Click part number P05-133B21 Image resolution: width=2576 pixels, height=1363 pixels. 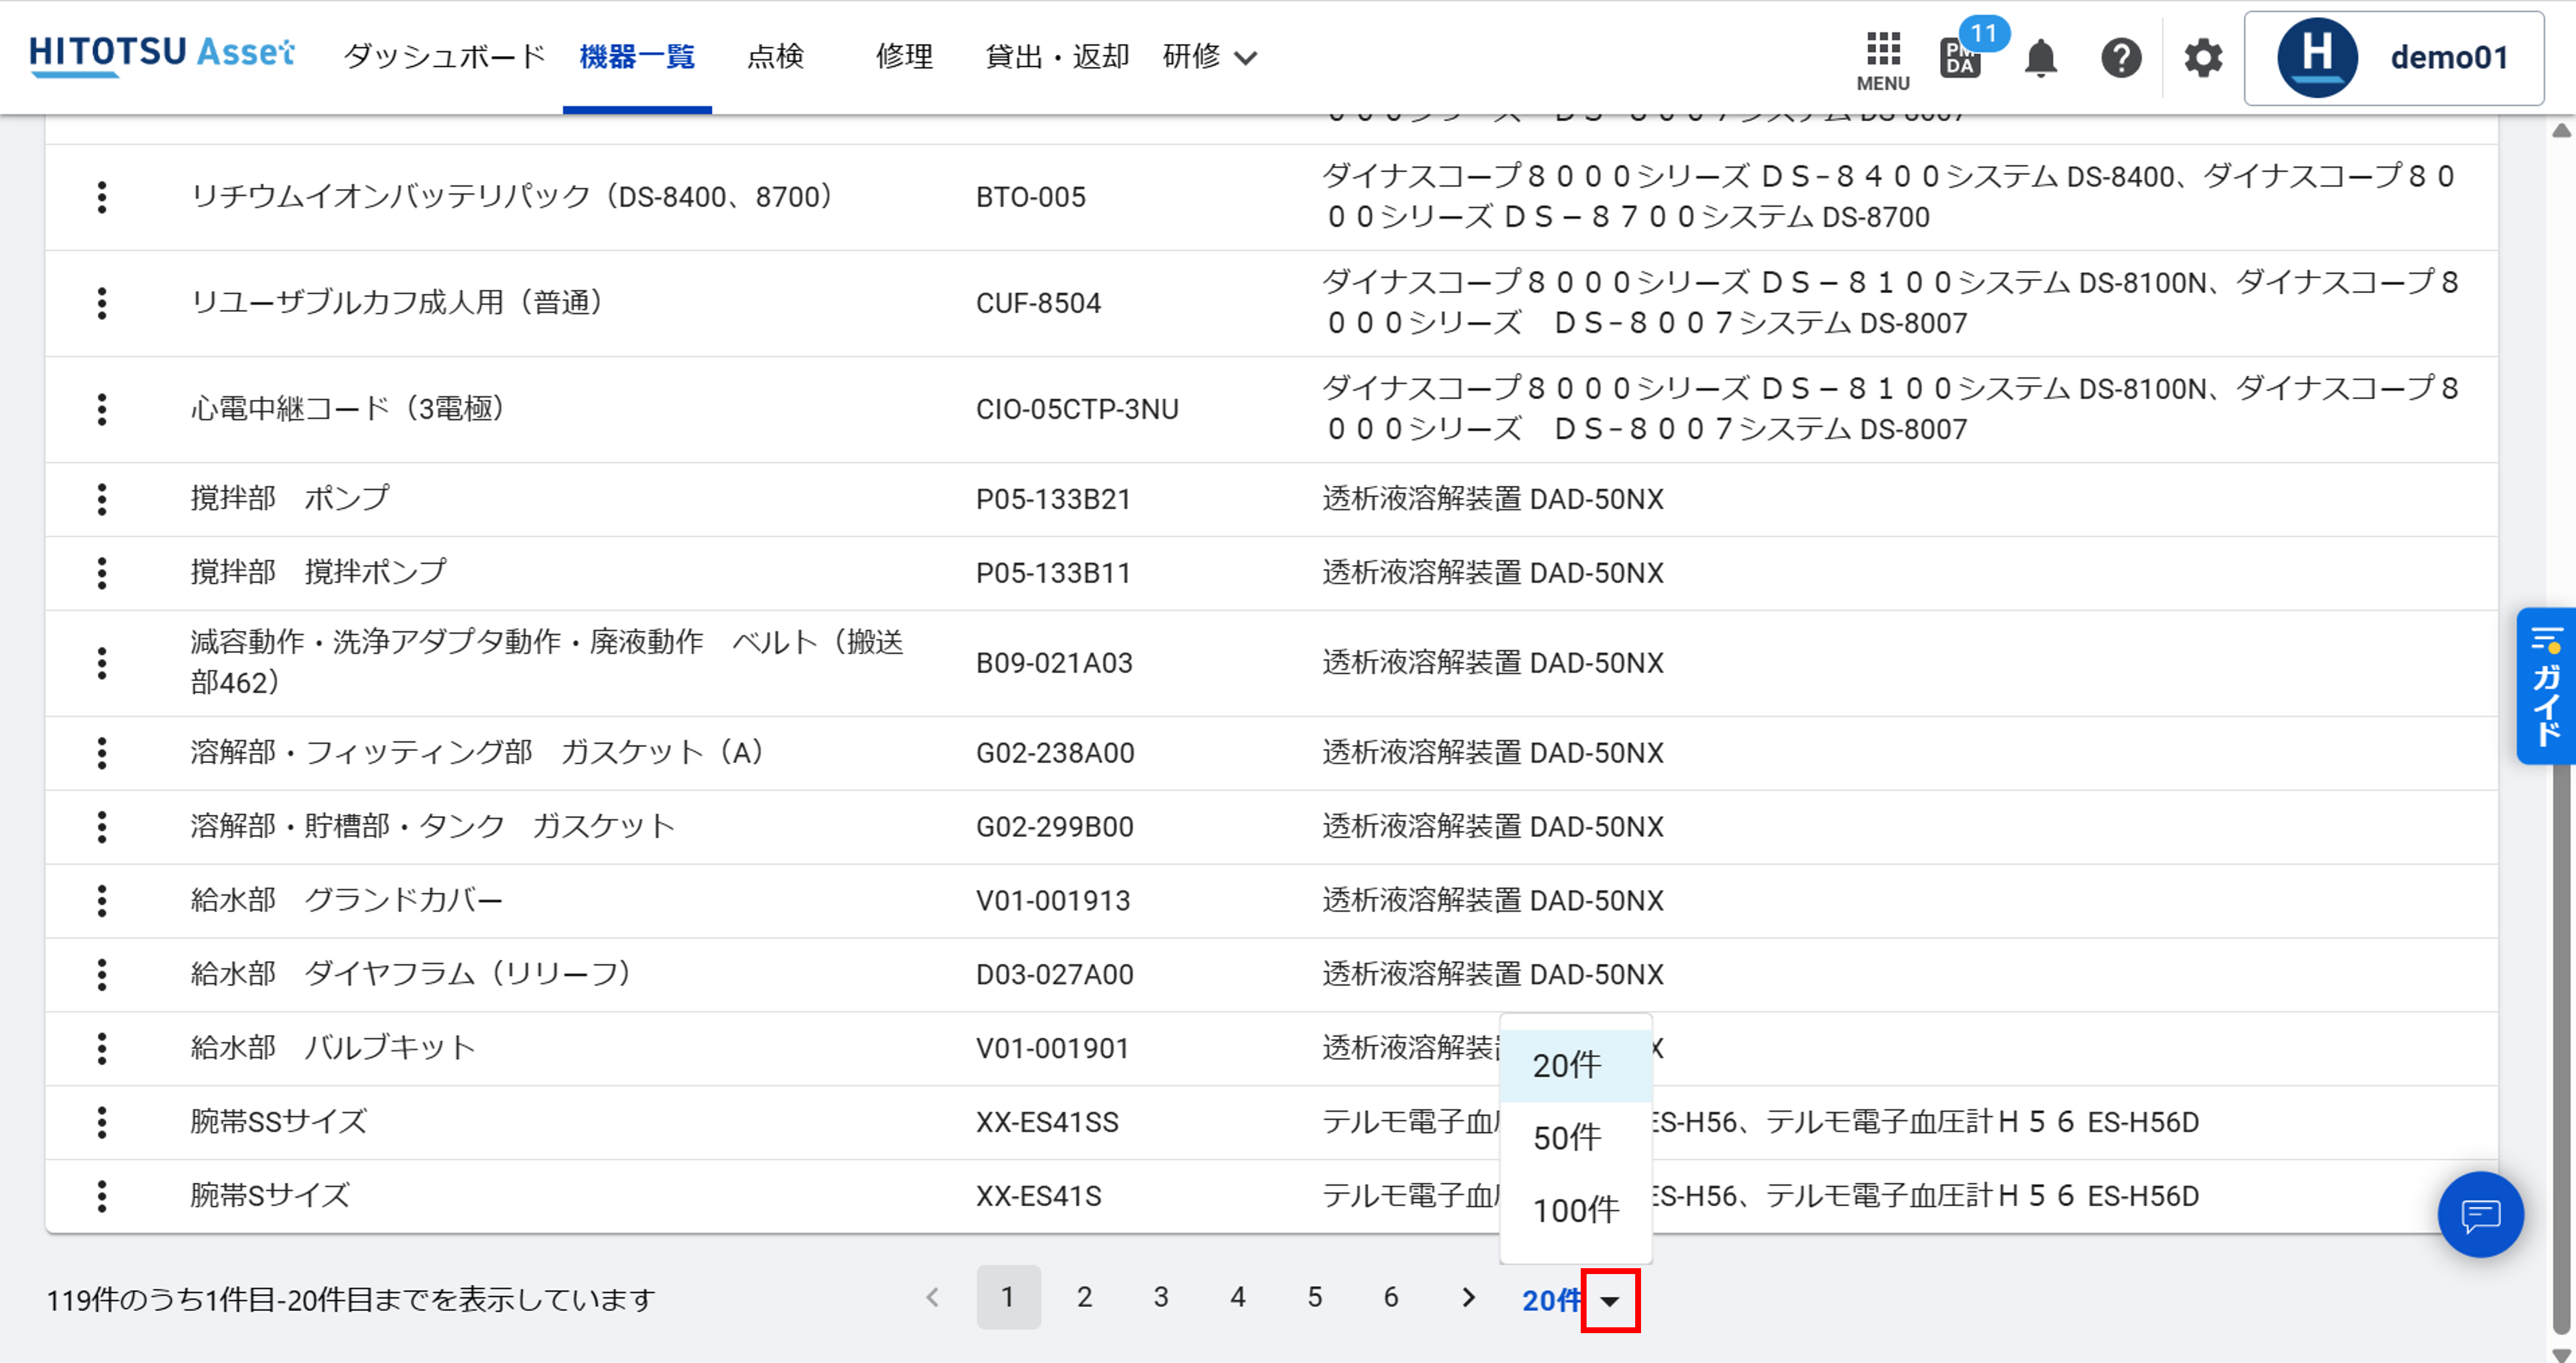[x=1053, y=499]
